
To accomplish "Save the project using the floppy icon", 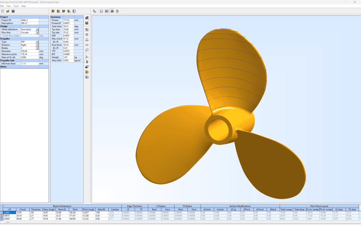I will (x=13, y=11).
